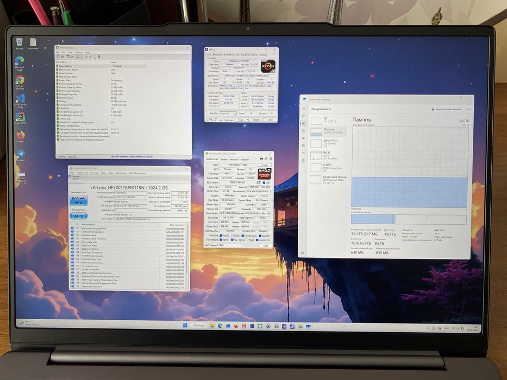Switch to Sensors tab in GPU-Z

224,159
